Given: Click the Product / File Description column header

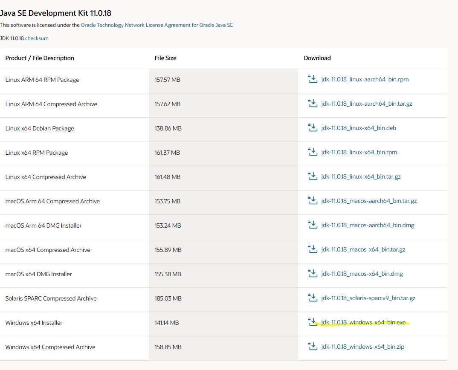Looking at the screenshot, I should pos(40,58).
